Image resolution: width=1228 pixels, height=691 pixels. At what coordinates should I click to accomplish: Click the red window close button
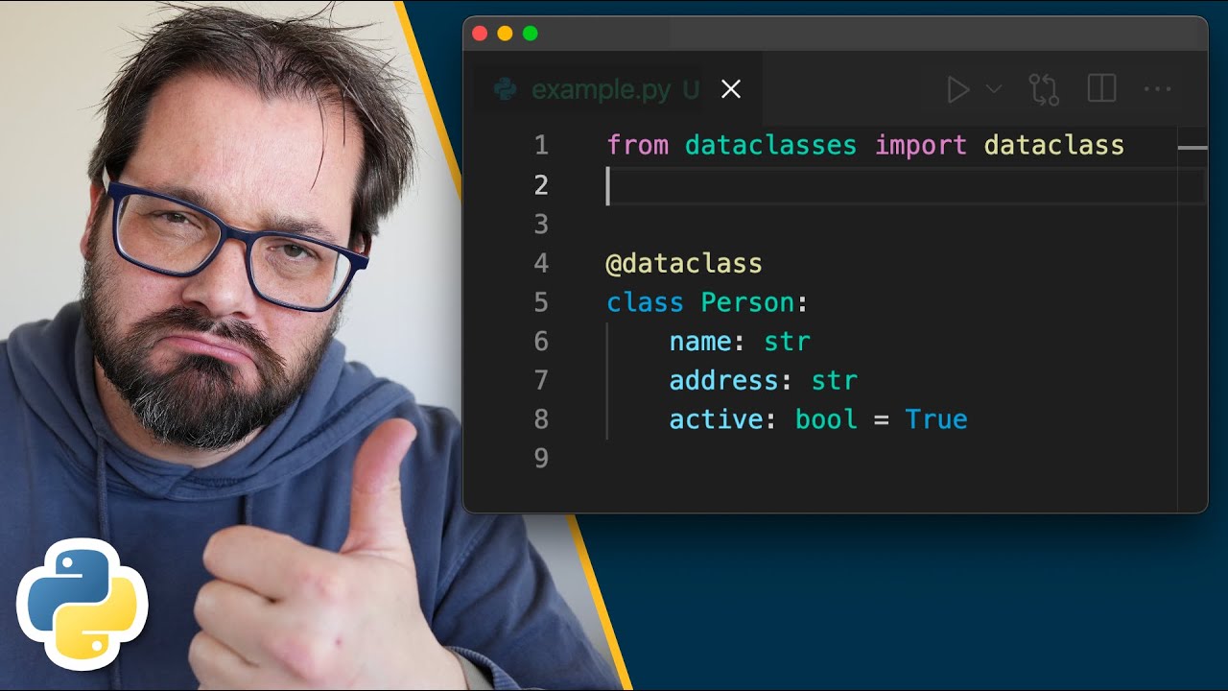coord(480,35)
